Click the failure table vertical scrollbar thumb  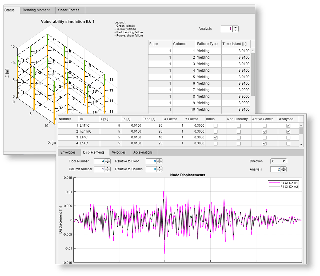pos(253,75)
